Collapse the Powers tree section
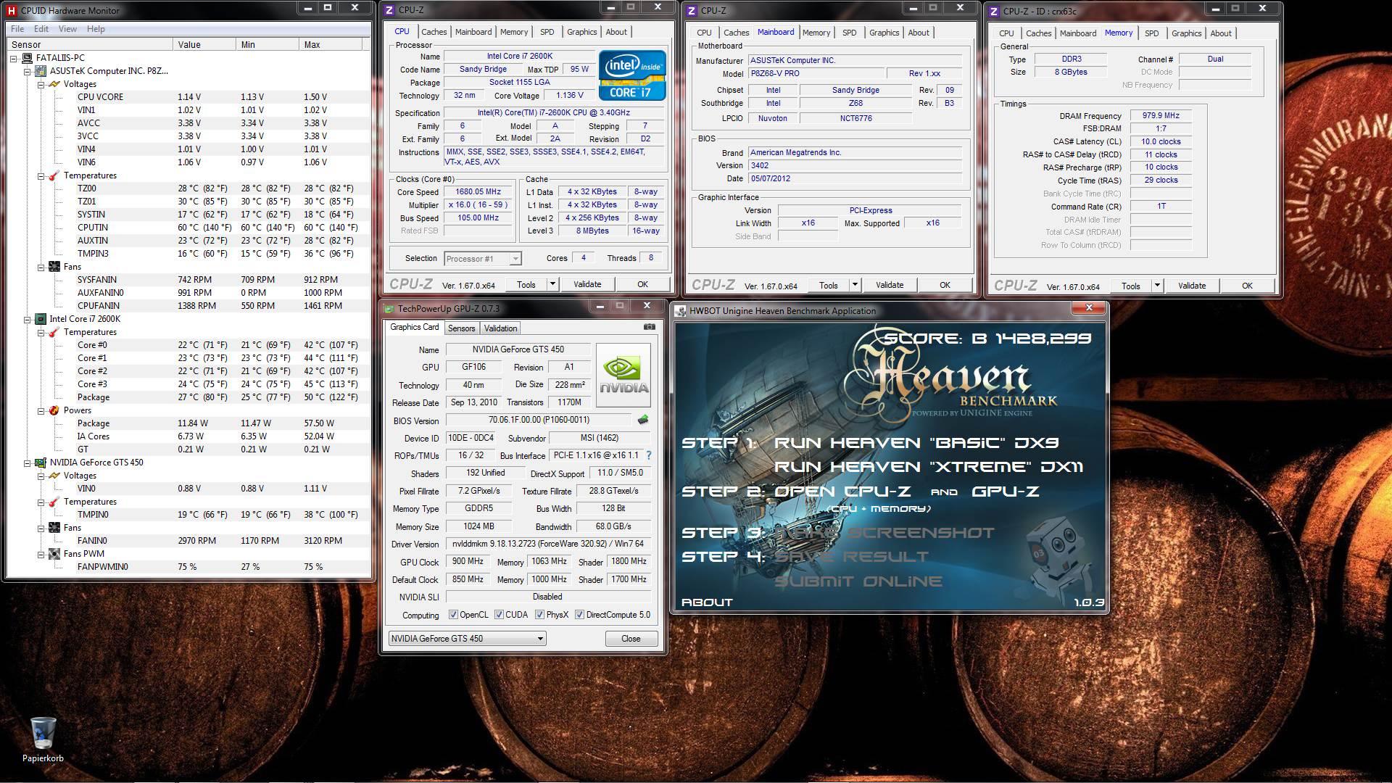Viewport: 1392px width, 783px height. [41, 410]
